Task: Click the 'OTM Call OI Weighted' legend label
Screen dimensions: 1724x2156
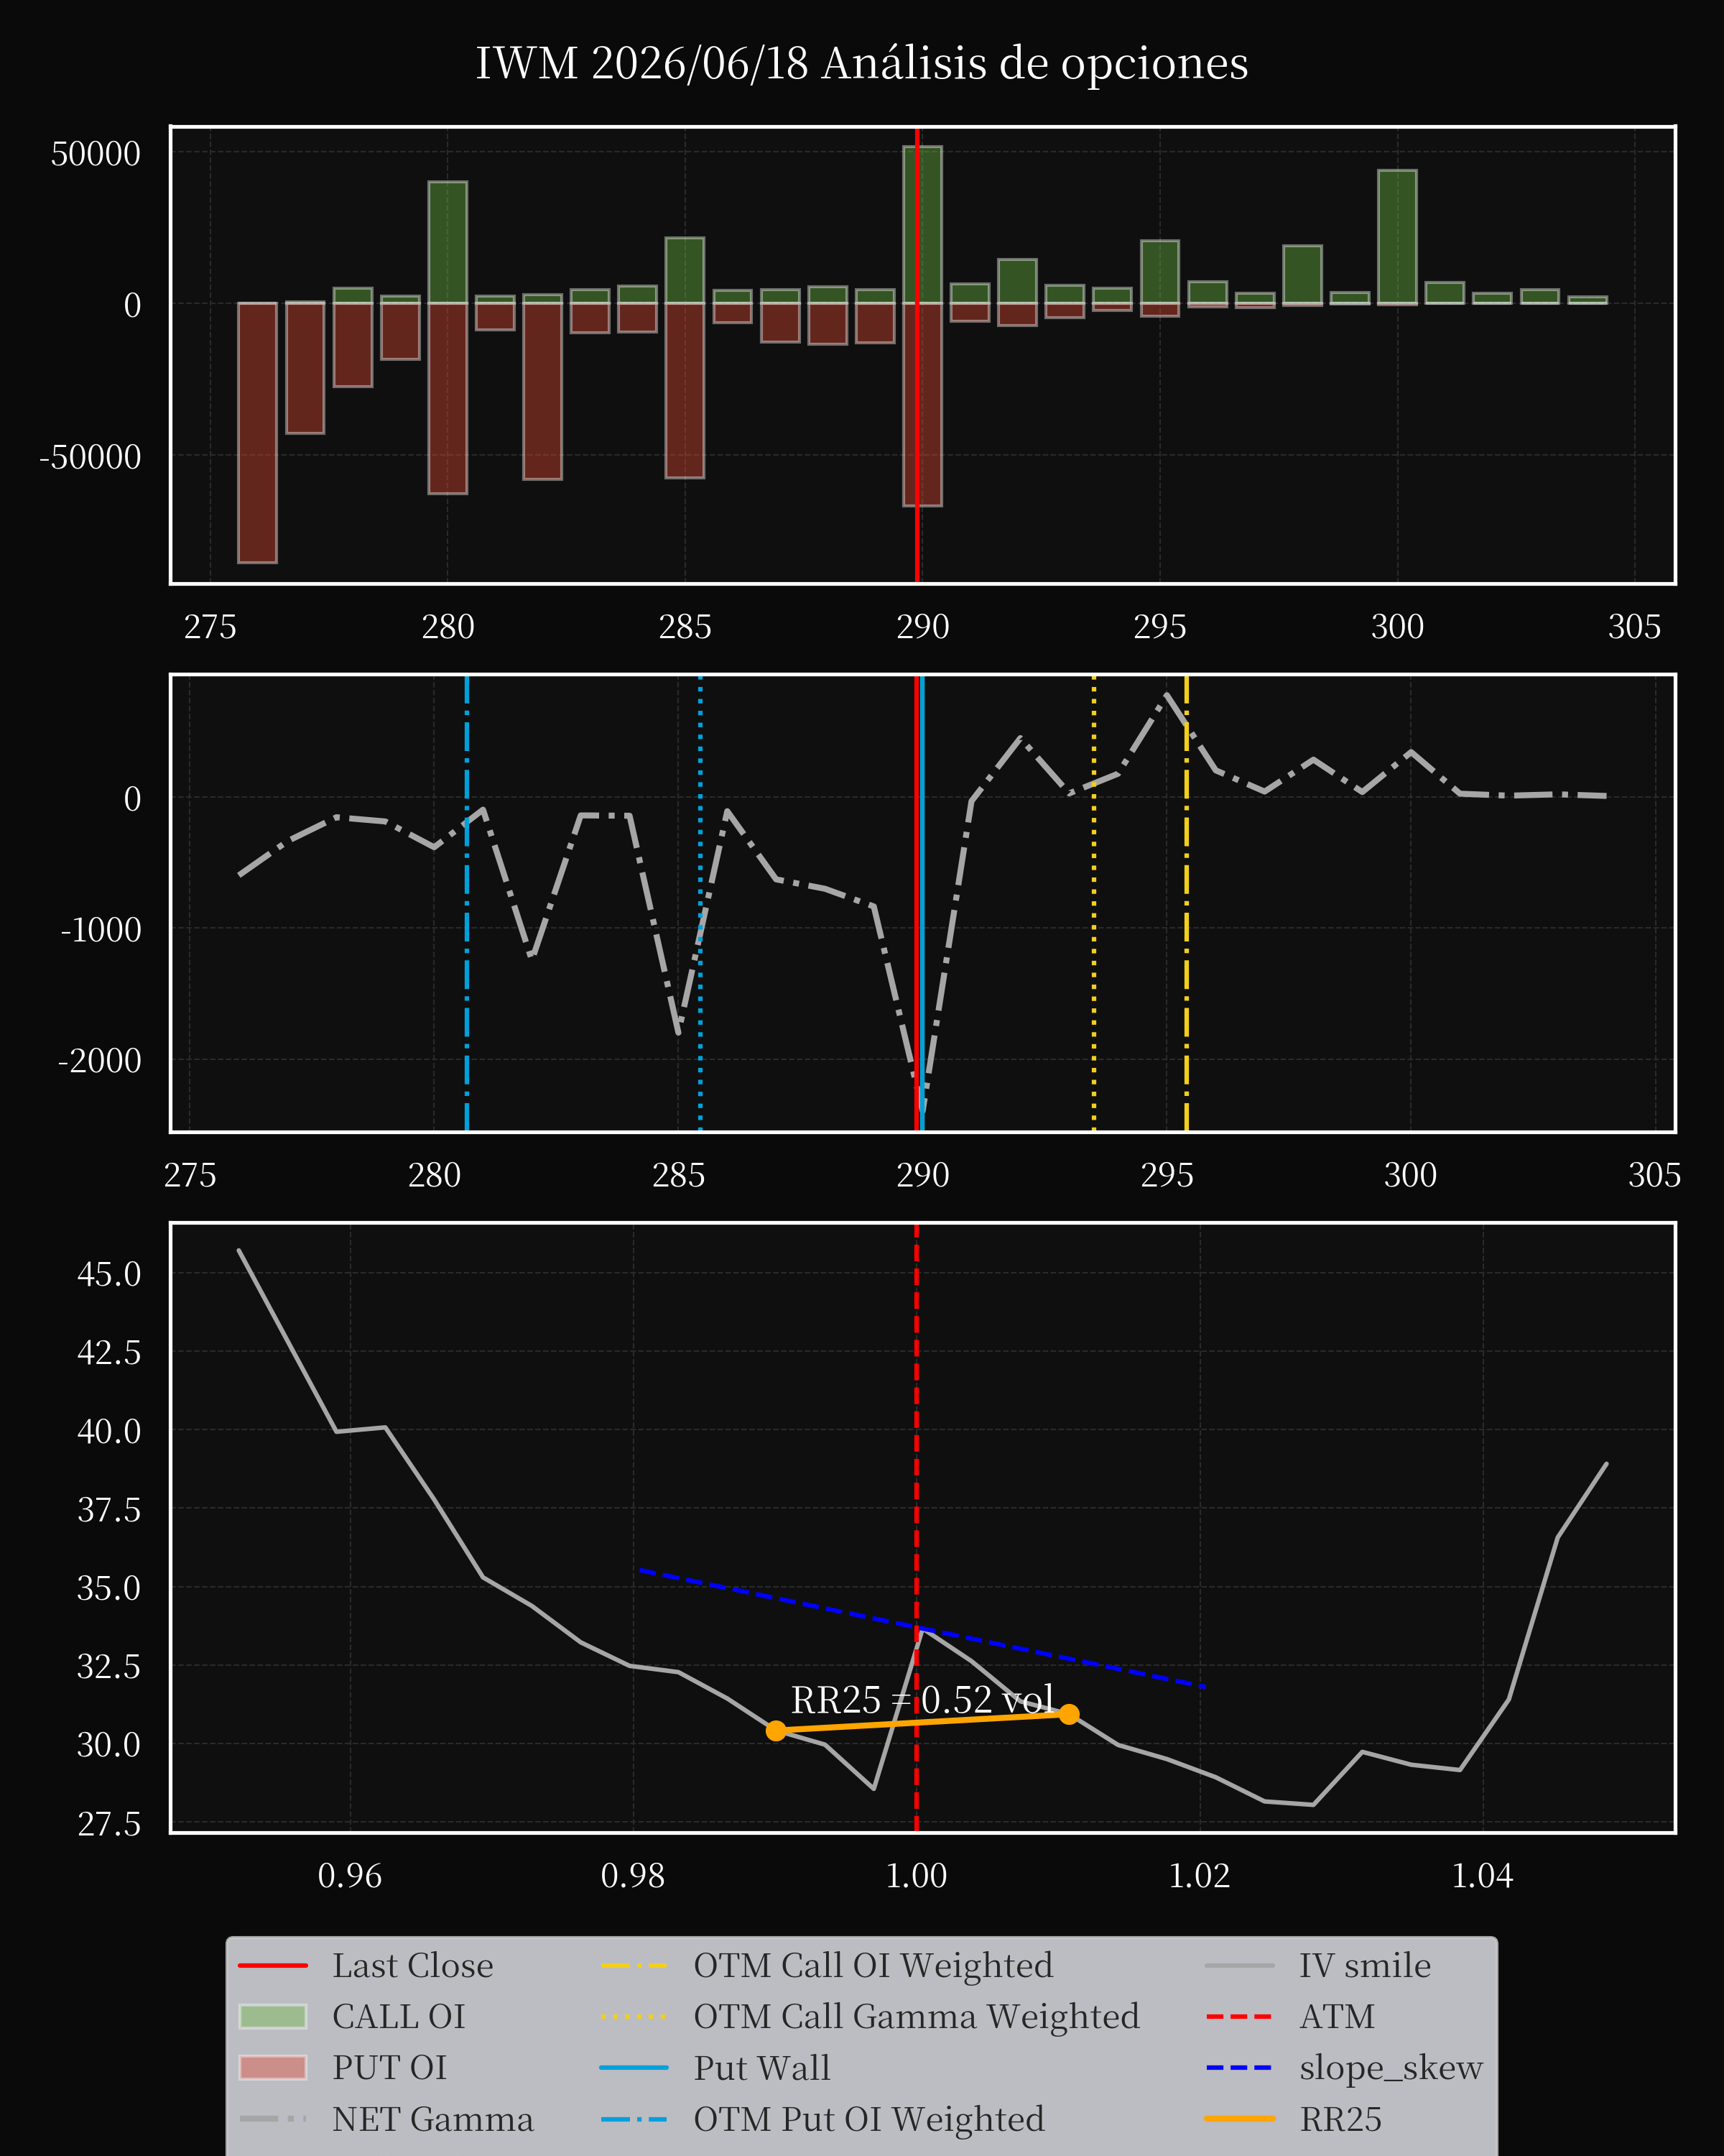Action: point(873,1965)
